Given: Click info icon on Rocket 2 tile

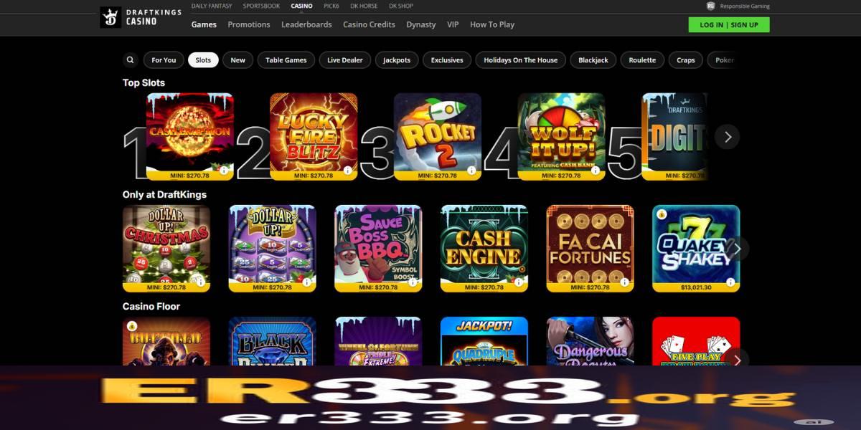Looking at the screenshot, I should [471, 171].
